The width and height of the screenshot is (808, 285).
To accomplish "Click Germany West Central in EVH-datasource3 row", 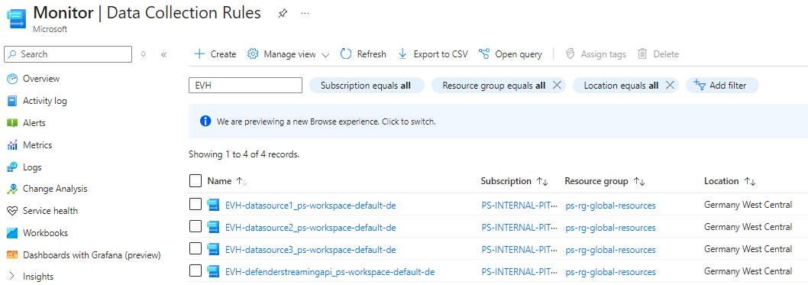I will click(x=748, y=249).
